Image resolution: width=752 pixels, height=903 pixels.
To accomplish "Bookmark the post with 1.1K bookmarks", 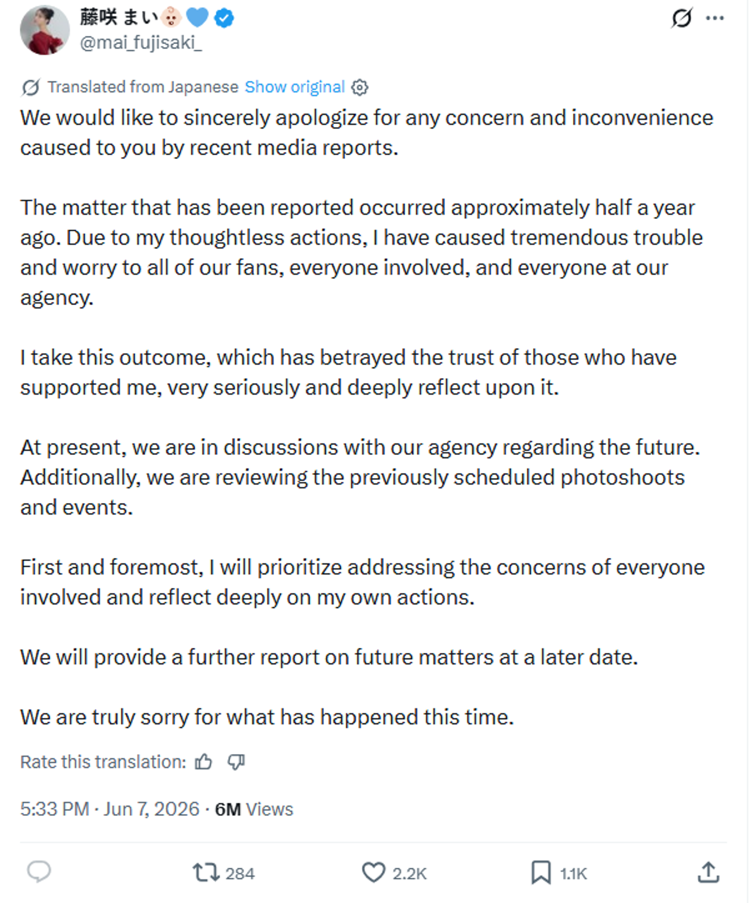I will pos(559,873).
